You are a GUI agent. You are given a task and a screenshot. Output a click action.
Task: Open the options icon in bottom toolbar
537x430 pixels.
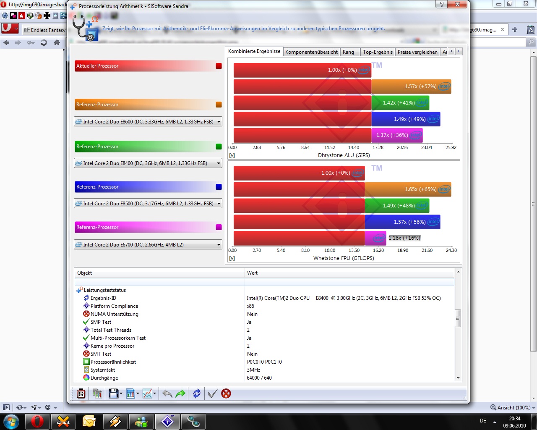[x=81, y=393]
